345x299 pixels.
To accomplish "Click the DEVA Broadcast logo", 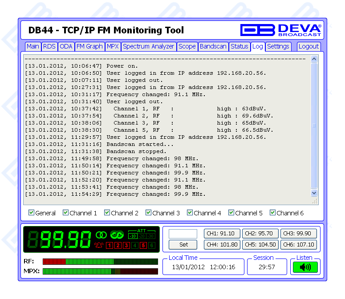I will coord(280,30).
